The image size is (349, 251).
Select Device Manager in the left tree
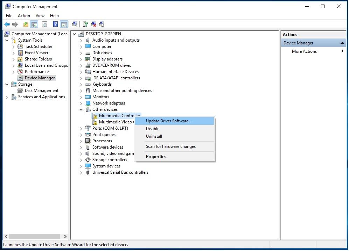(40, 78)
